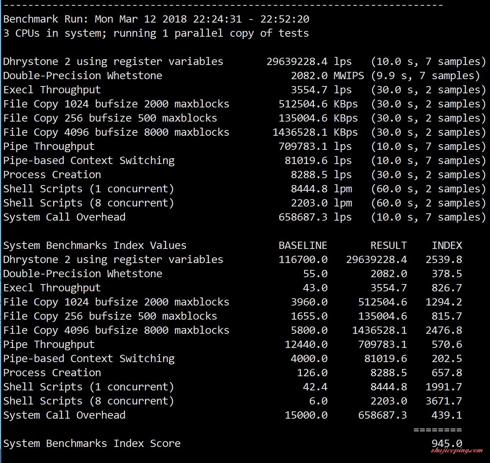Image resolution: width=490 pixels, height=463 pixels.
Task: Click the 'System Benchmarks Index Score' label
Action: coord(92,444)
